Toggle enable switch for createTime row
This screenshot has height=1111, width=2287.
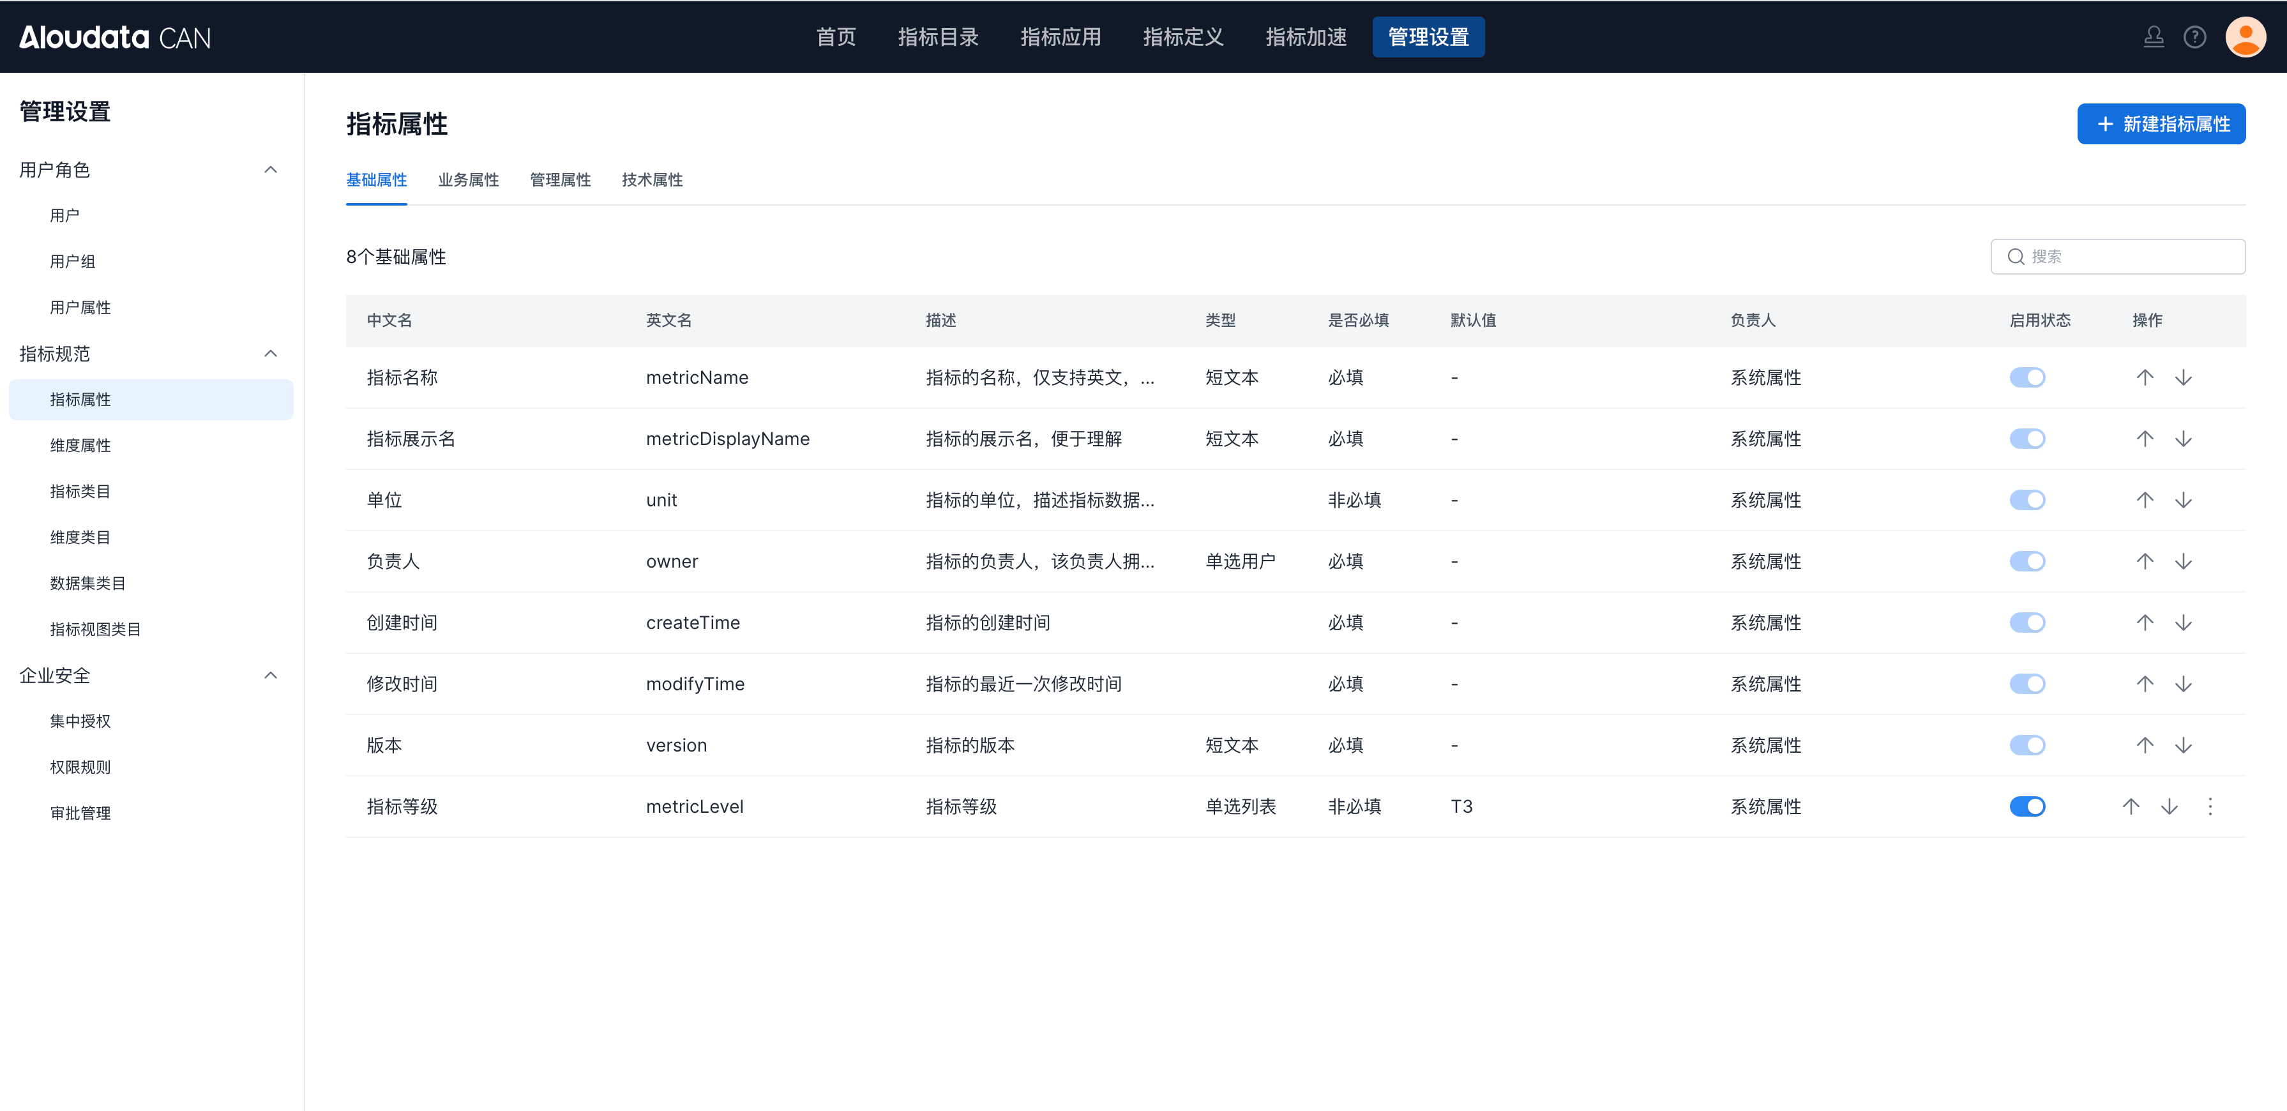pyautogui.click(x=2027, y=623)
